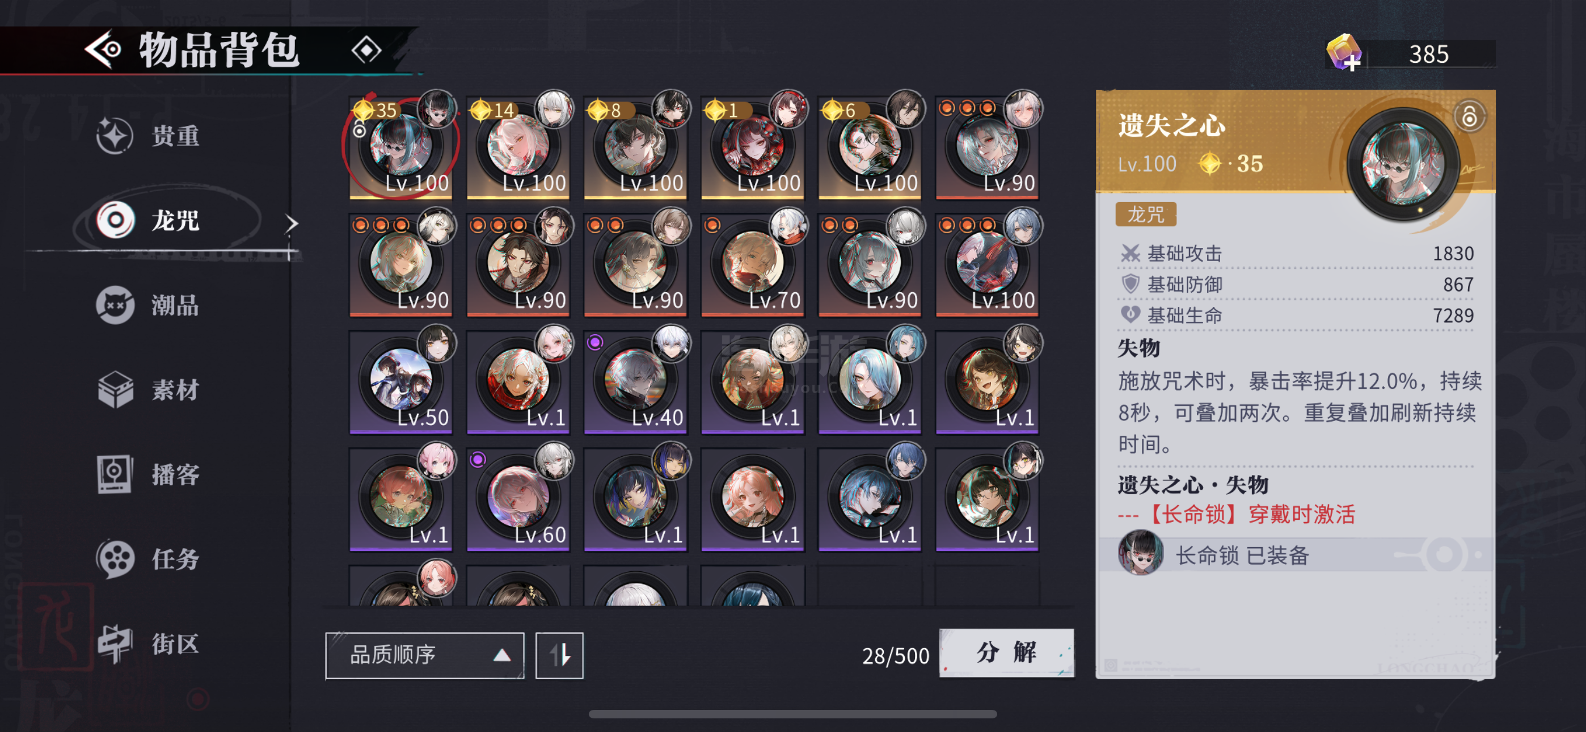Open the 任务 quest category icon
Image resolution: width=1586 pixels, height=732 pixels.
115,559
